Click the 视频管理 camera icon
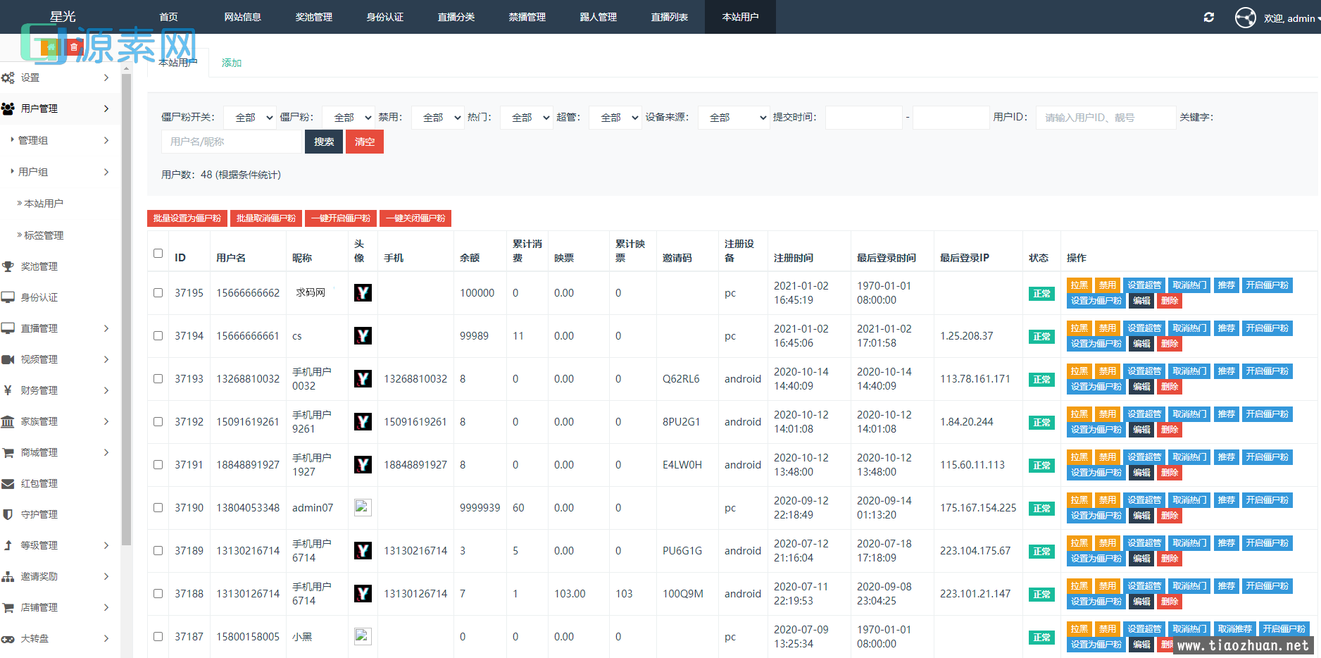 8,359
